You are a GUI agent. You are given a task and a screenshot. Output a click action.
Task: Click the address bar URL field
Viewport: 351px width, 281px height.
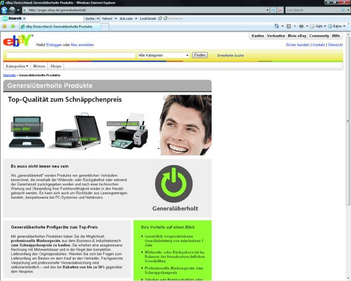(x=144, y=10)
